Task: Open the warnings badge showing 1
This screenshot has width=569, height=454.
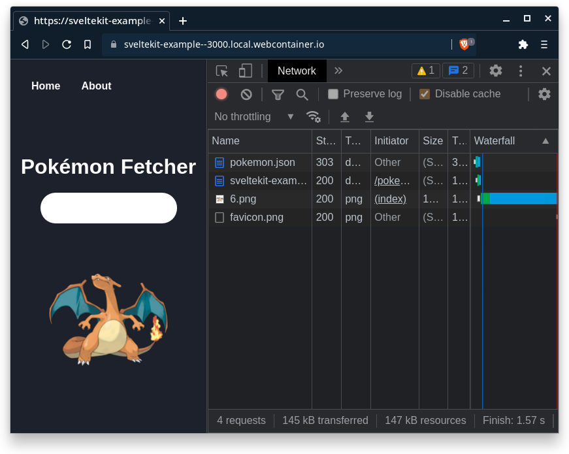Action: pyautogui.click(x=426, y=71)
